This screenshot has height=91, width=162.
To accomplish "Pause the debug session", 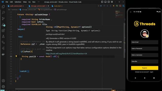I will point(101,6).
